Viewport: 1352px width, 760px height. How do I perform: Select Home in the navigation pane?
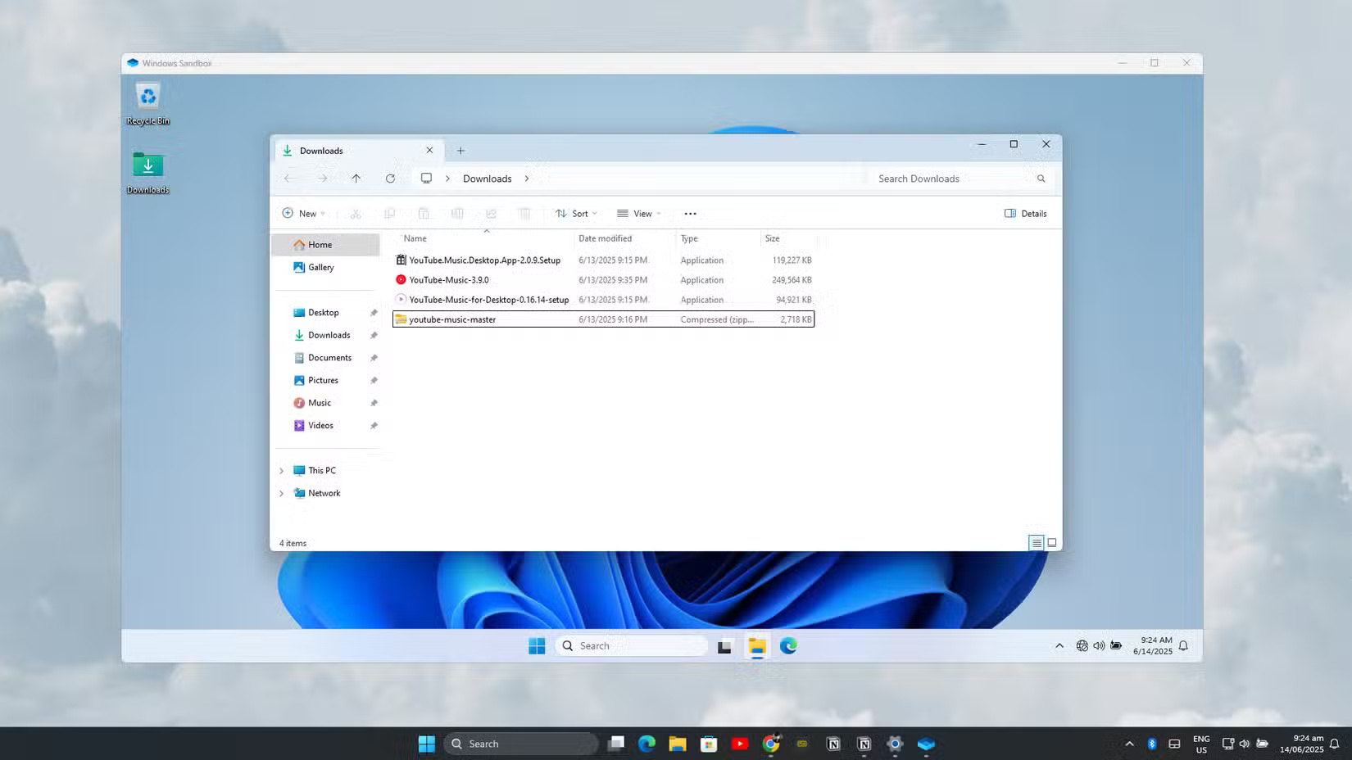(x=319, y=244)
